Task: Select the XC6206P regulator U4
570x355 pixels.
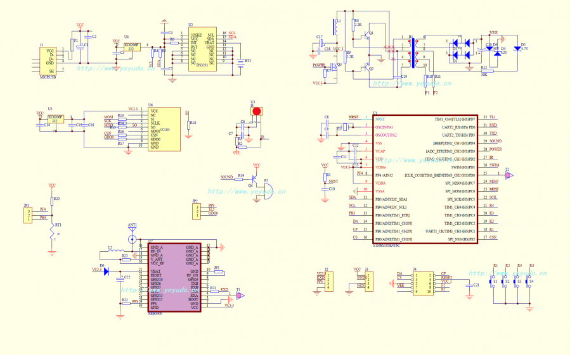Action: point(131,47)
